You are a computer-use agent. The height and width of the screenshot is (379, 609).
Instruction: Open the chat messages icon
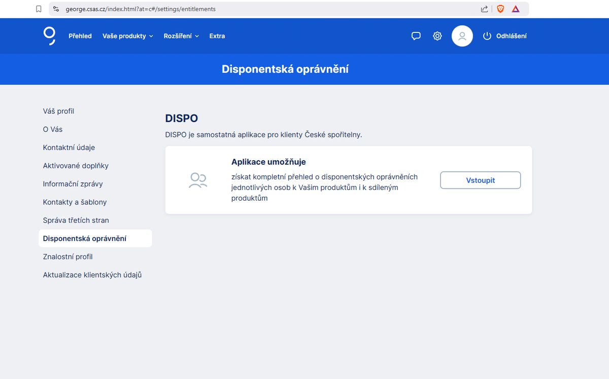tap(416, 36)
